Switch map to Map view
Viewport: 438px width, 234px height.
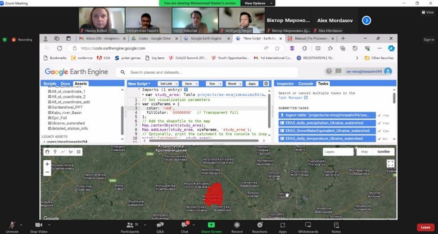point(364,152)
